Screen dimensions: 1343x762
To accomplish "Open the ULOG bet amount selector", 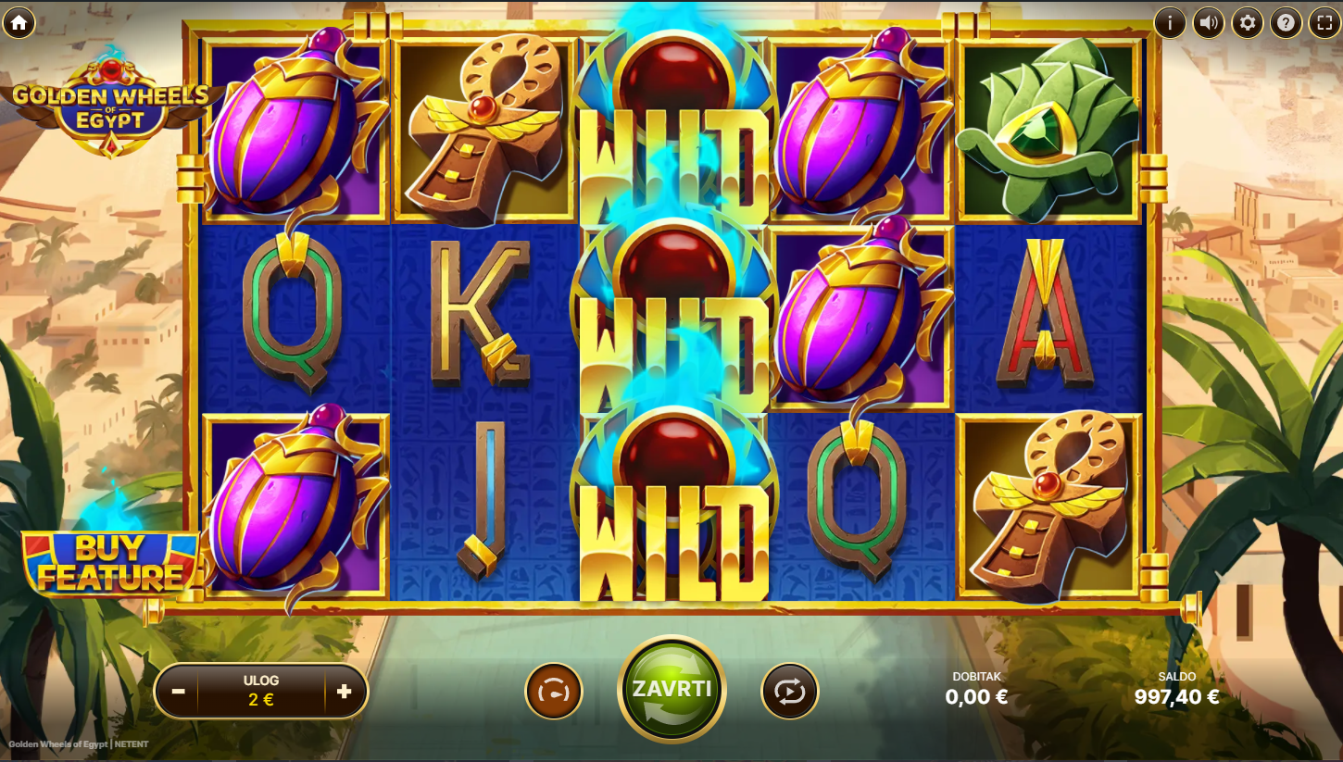I will [261, 692].
